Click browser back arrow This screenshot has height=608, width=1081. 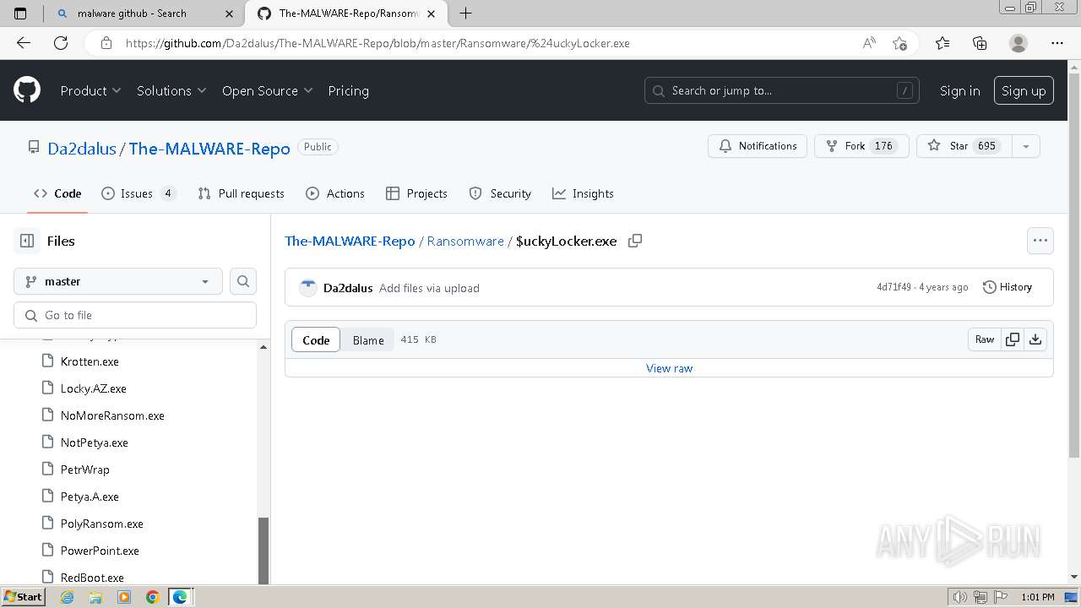pos(24,43)
